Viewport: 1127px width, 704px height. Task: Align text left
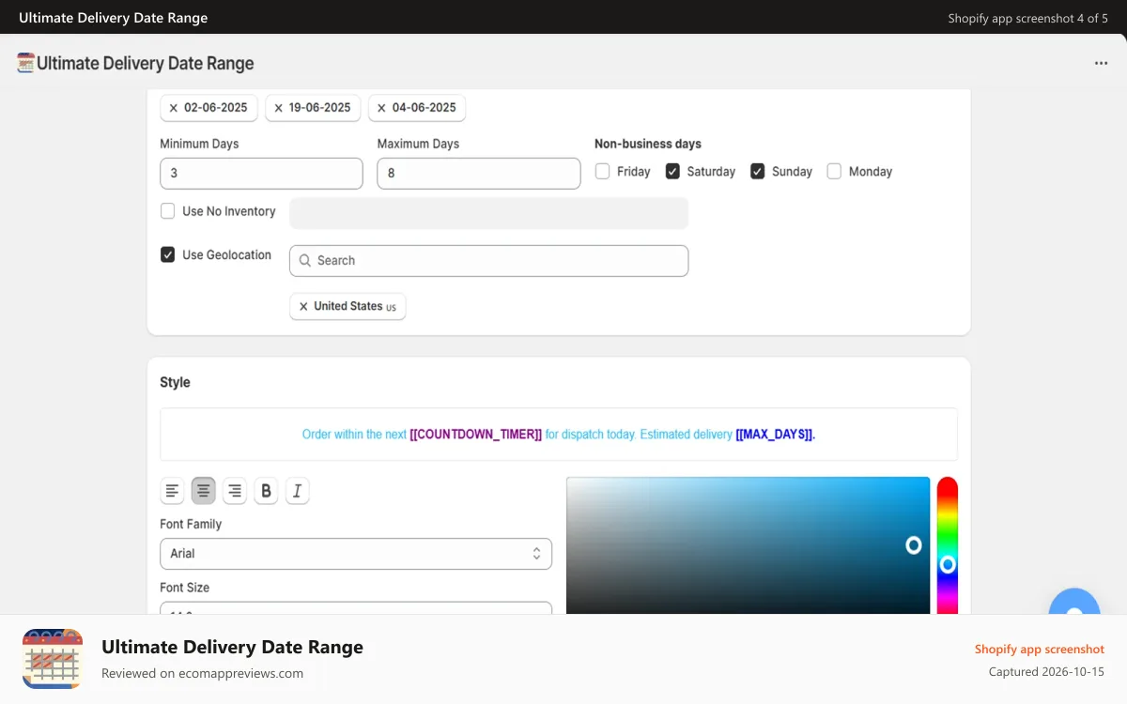click(172, 491)
